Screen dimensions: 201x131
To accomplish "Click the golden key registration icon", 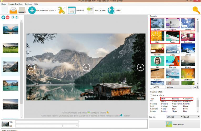I will [196, 10].
